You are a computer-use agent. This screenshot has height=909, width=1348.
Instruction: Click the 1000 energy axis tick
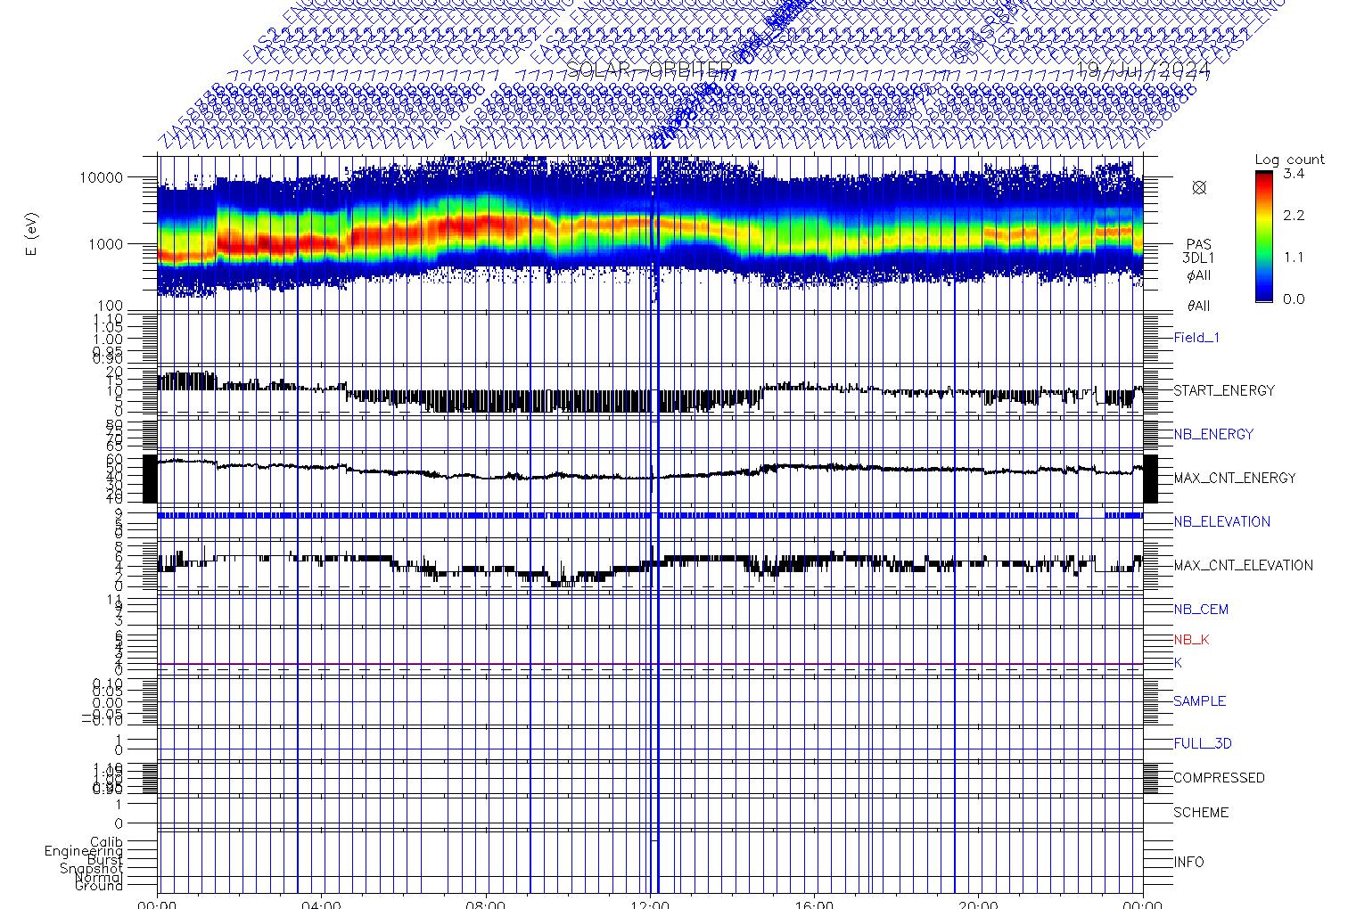tap(105, 244)
